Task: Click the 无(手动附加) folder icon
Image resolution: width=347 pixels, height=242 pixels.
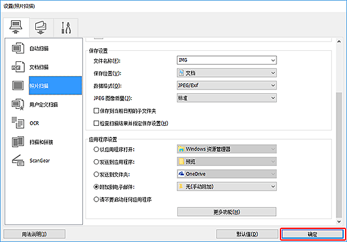Action: 181,187
